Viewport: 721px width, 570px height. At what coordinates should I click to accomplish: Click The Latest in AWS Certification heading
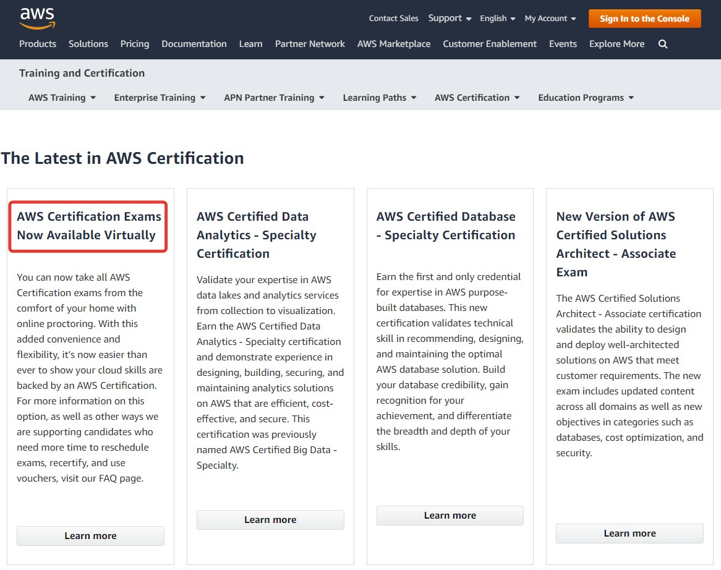[x=122, y=158]
